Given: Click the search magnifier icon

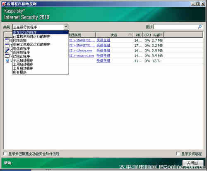Looking at the screenshot, I should click(200, 27).
